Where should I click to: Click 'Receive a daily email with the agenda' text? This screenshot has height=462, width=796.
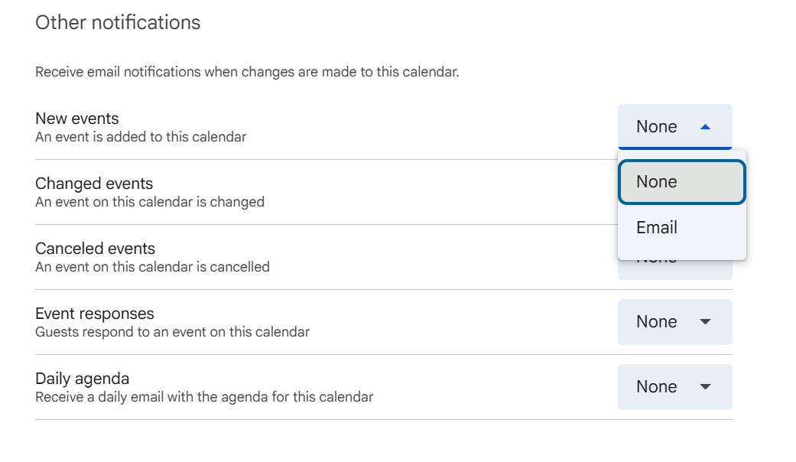204,398
